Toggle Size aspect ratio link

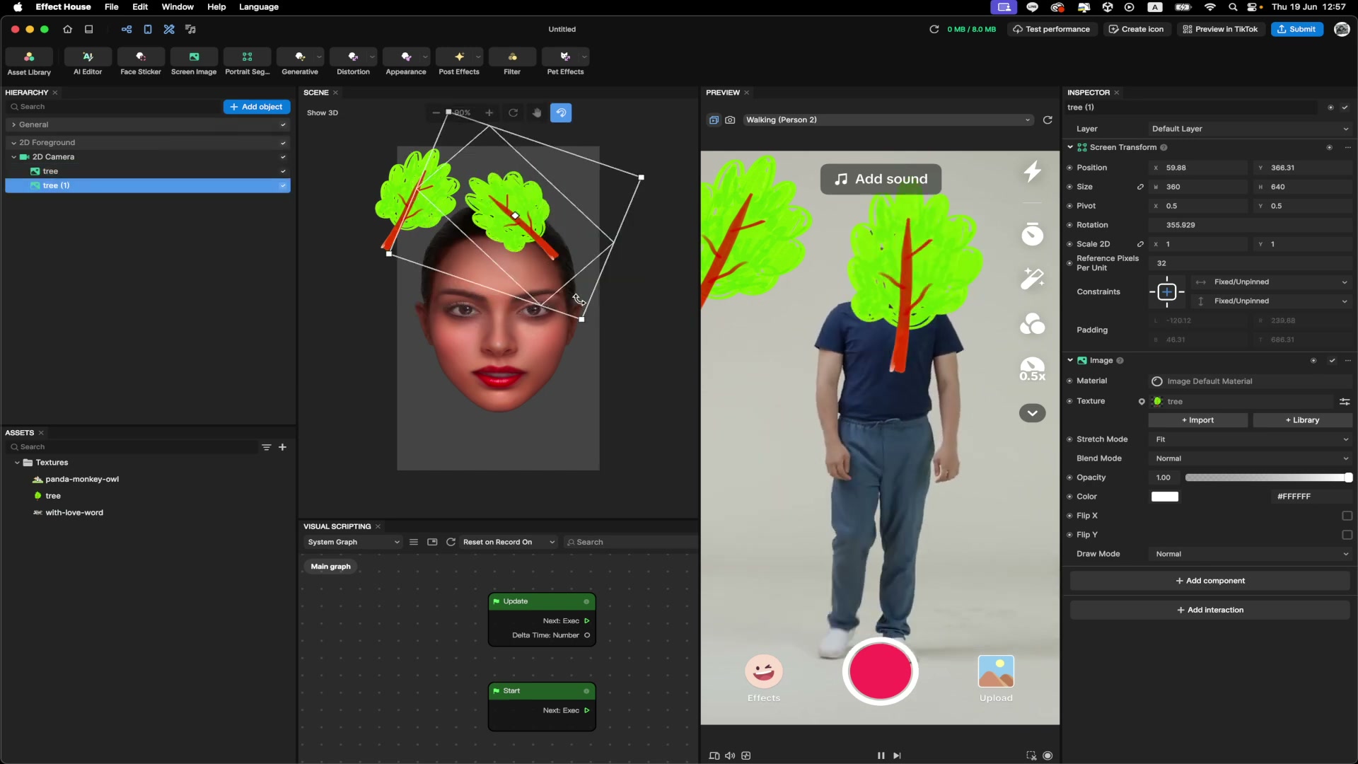[1140, 187]
